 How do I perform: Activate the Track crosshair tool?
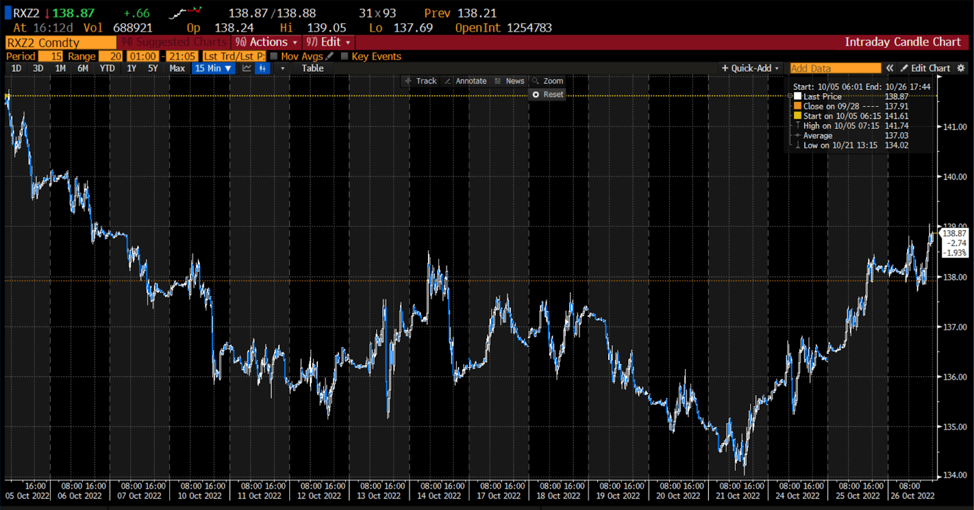click(x=420, y=81)
